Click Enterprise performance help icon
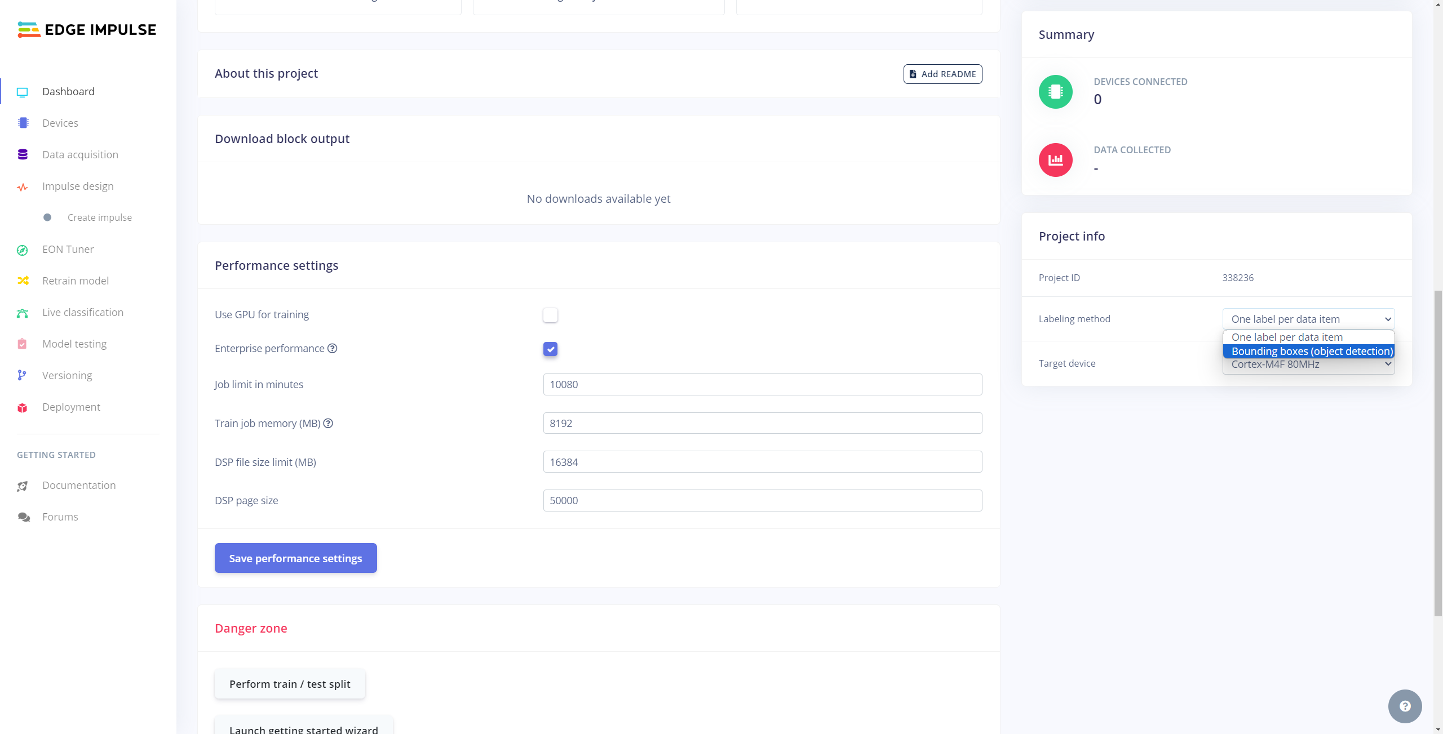 coord(333,348)
